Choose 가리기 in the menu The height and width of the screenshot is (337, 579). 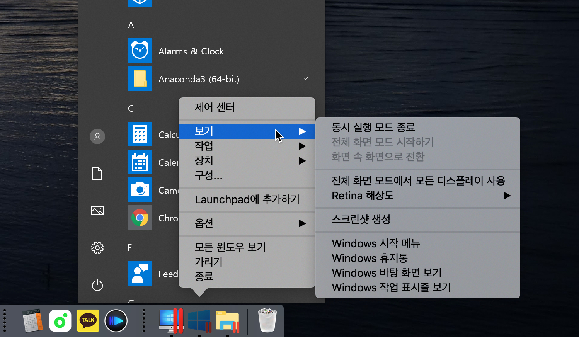click(x=247, y=262)
